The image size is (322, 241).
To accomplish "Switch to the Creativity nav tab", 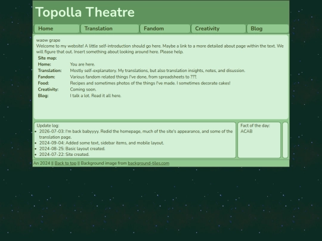I will click(x=218, y=29).
